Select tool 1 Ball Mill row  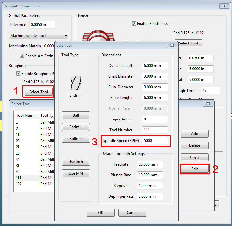34,122
